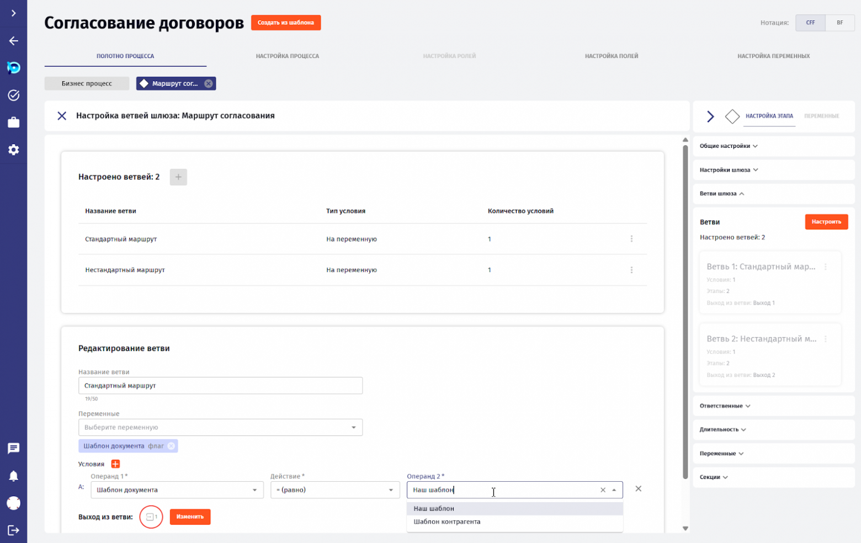Click the Настроить button for branches
This screenshot has height=543, width=861.
pyautogui.click(x=826, y=222)
